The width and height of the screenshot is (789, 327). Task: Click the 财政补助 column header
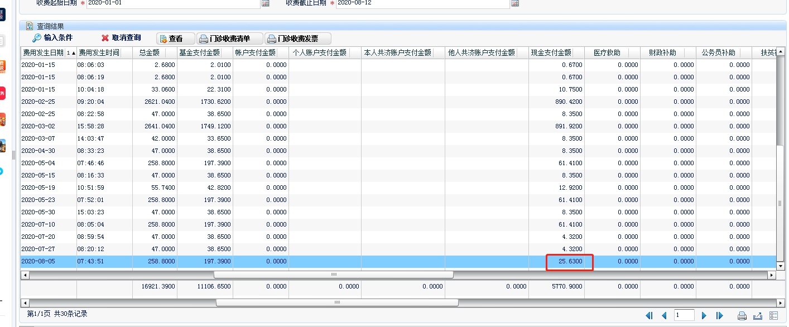point(668,52)
